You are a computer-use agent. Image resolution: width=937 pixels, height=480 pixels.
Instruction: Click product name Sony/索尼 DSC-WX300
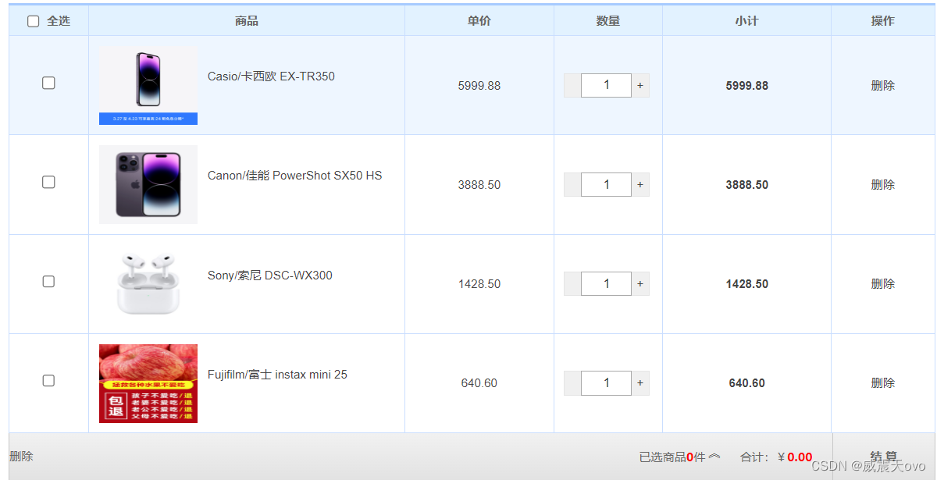tap(270, 276)
